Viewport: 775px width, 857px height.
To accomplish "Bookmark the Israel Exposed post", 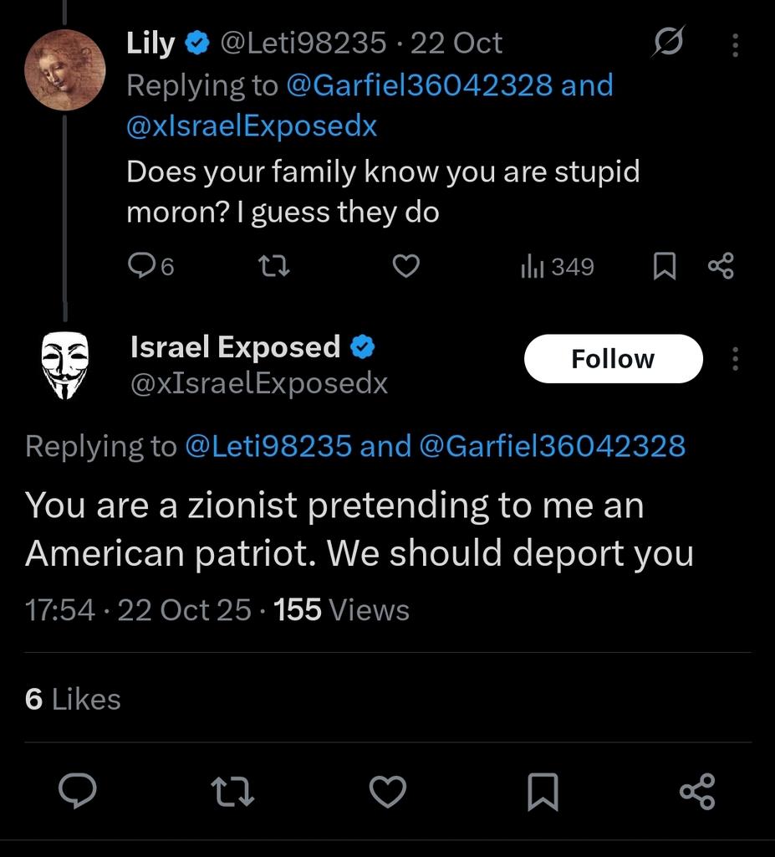I will (x=543, y=792).
